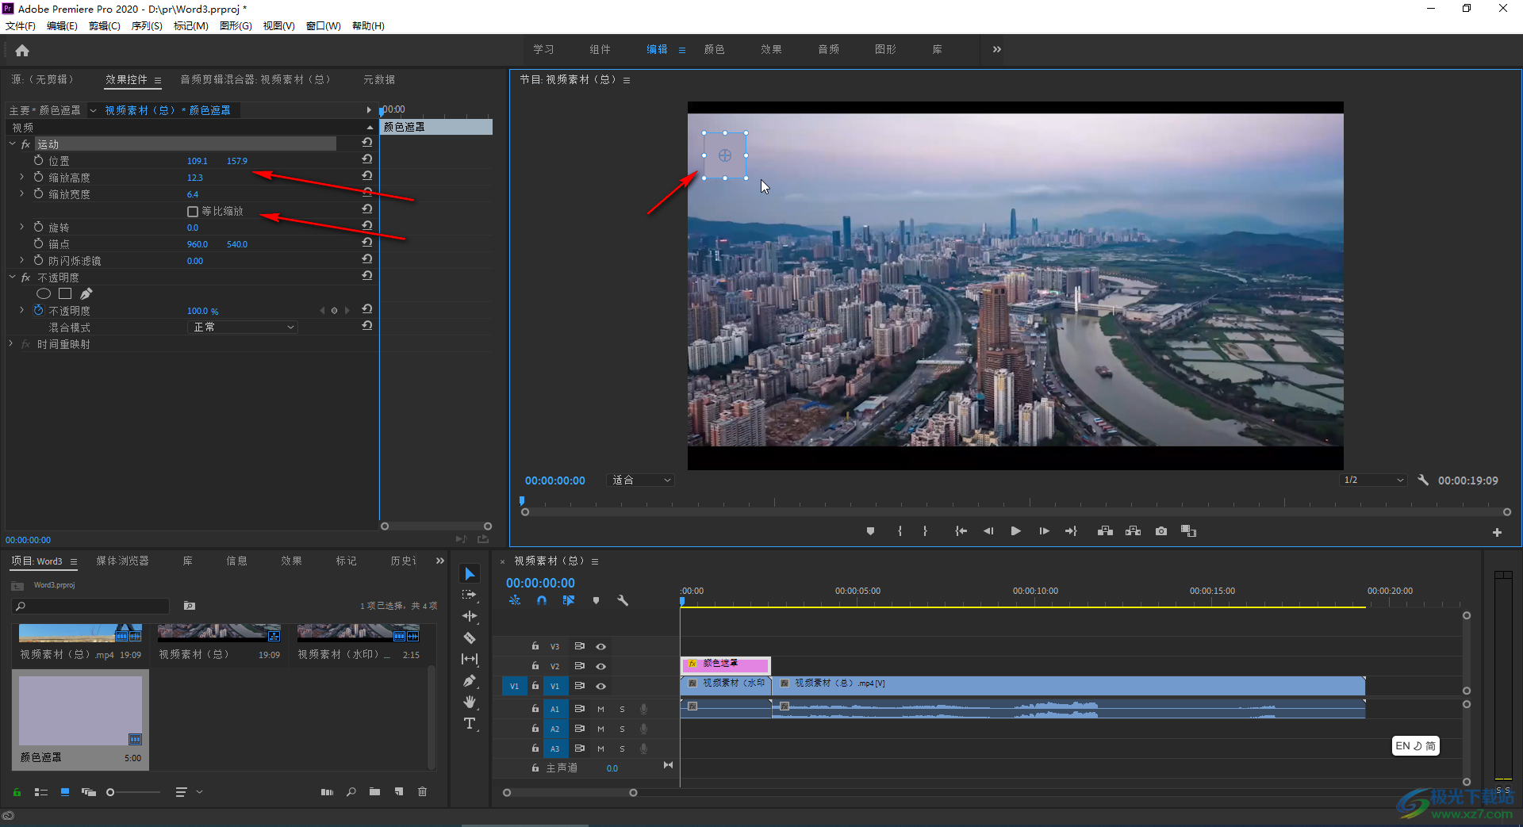Select the Selection tool arrow
The image size is (1523, 827).
pos(470,574)
